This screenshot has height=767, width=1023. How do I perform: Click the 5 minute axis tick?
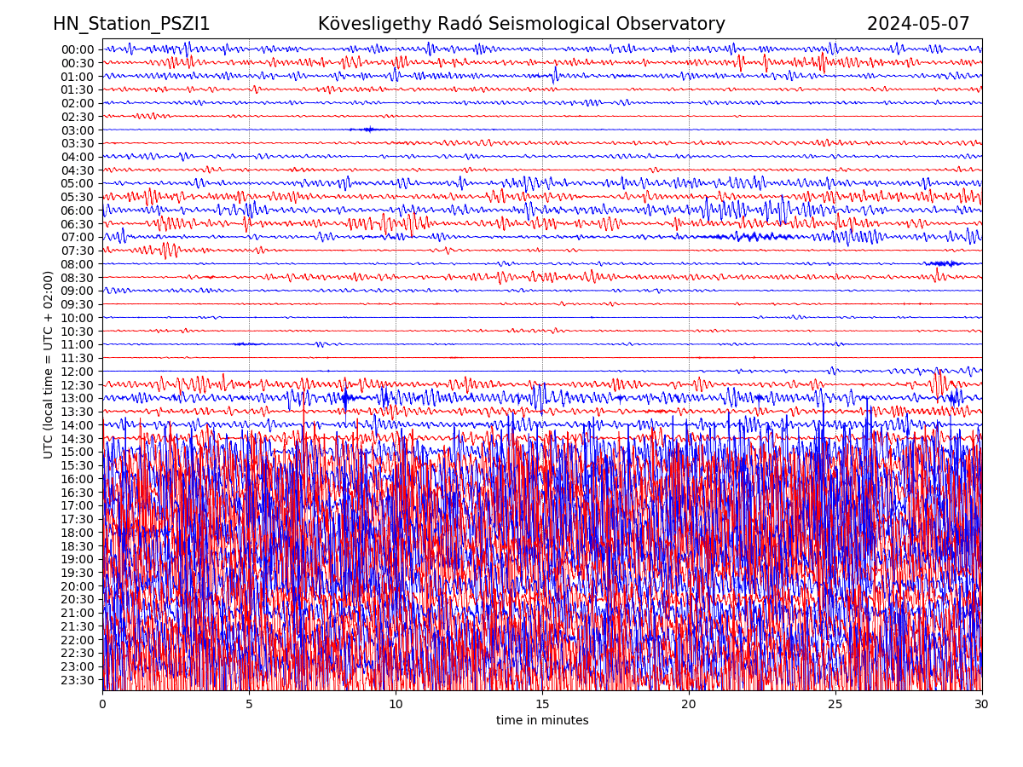pyautogui.click(x=249, y=705)
